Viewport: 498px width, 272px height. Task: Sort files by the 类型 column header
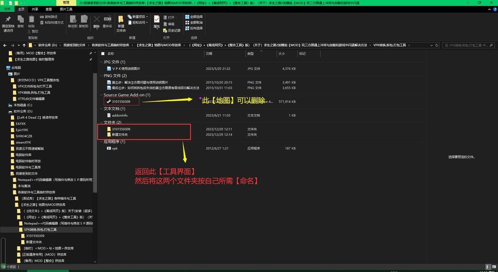(251, 54)
